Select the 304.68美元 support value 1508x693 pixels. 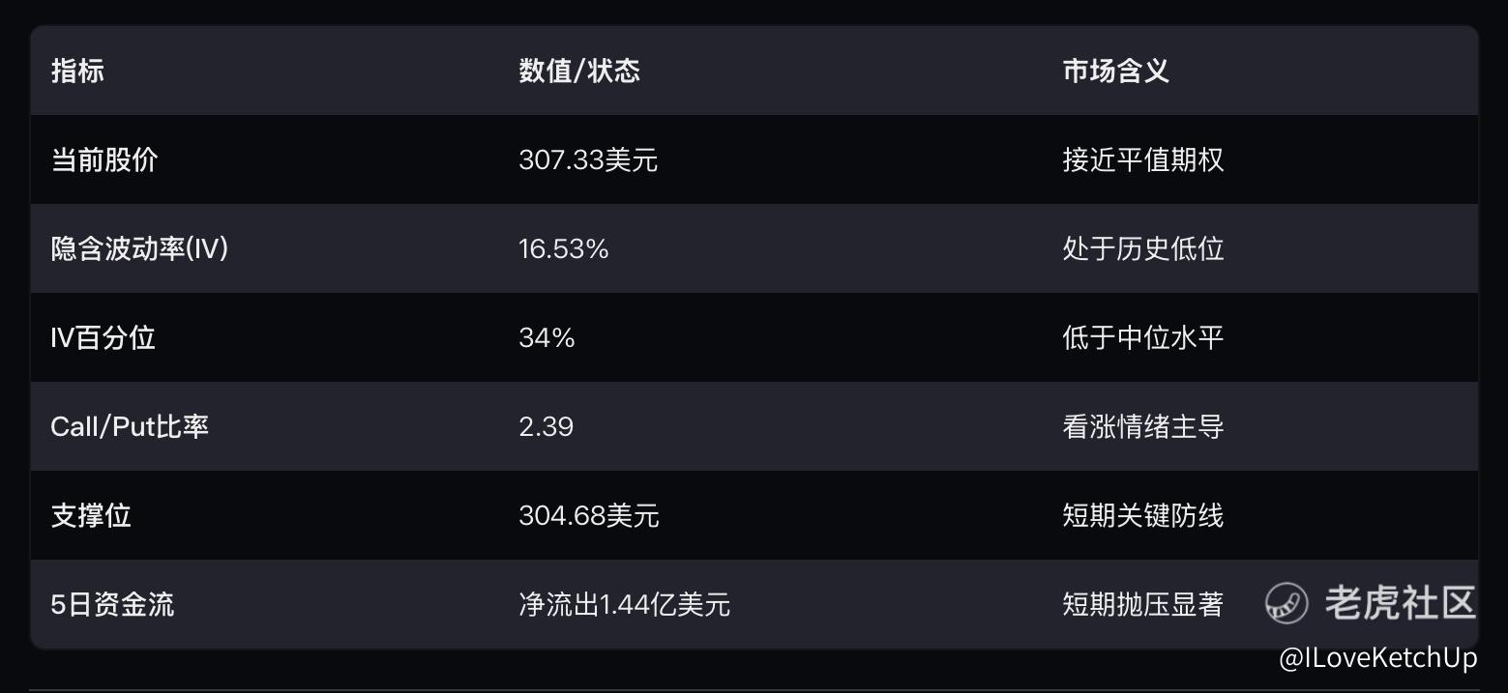click(x=589, y=515)
